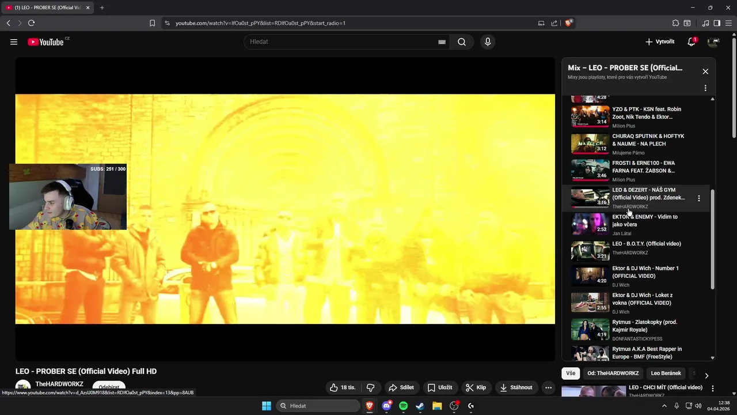
Task: Open the YouTube hamburger guide menu
Action: click(x=14, y=42)
